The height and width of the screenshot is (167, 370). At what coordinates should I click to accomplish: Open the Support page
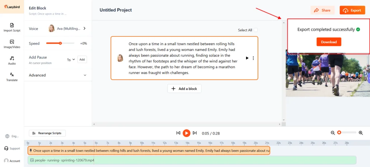12,148
